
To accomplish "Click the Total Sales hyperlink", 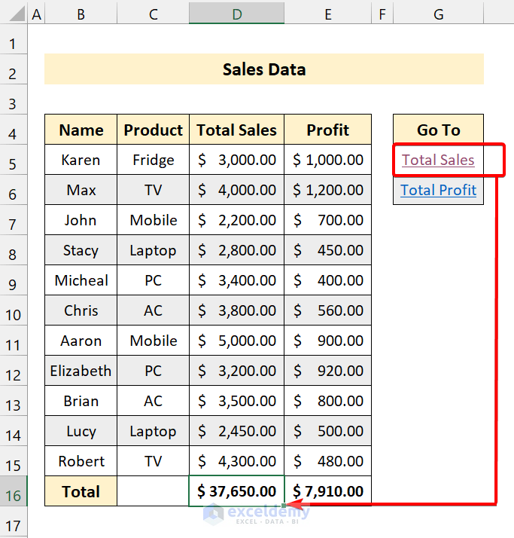I will tap(438, 160).
